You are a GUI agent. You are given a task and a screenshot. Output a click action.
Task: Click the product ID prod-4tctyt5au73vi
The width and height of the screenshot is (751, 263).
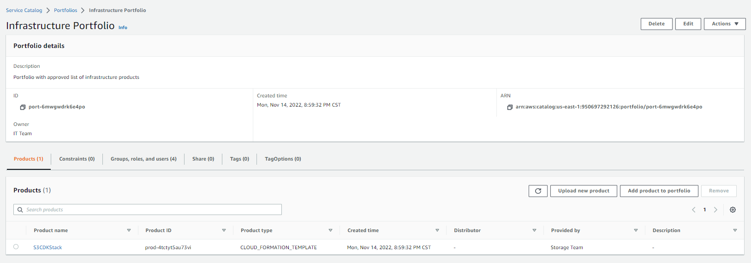(168, 248)
